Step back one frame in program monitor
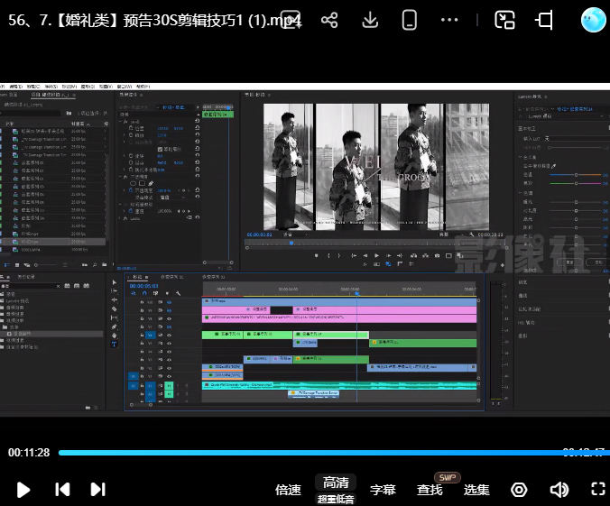Screen dimensions: 610x506 (365, 256)
